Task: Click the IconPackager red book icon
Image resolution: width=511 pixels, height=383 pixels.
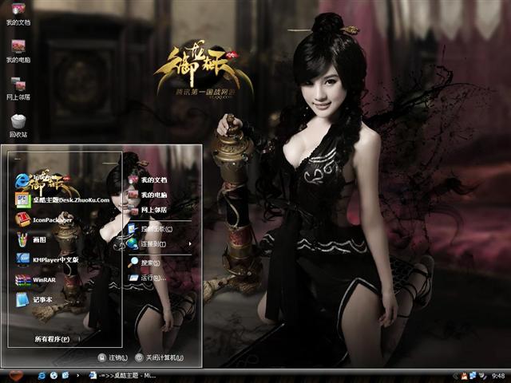Action: pyautogui.click(x=22, y=219)
